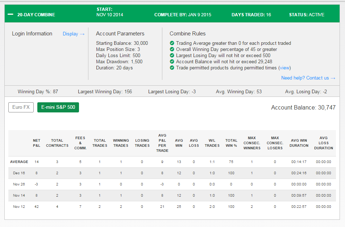Click Account Balance: 30,747 value
Screen dimensions: 345x227
pos(303,108)
